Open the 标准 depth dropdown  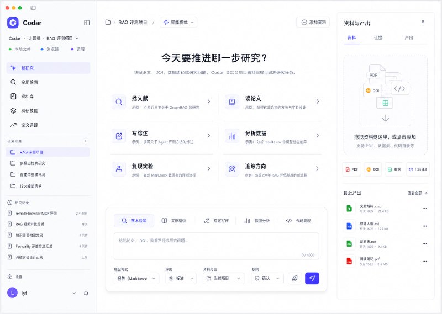click(181, 278)
